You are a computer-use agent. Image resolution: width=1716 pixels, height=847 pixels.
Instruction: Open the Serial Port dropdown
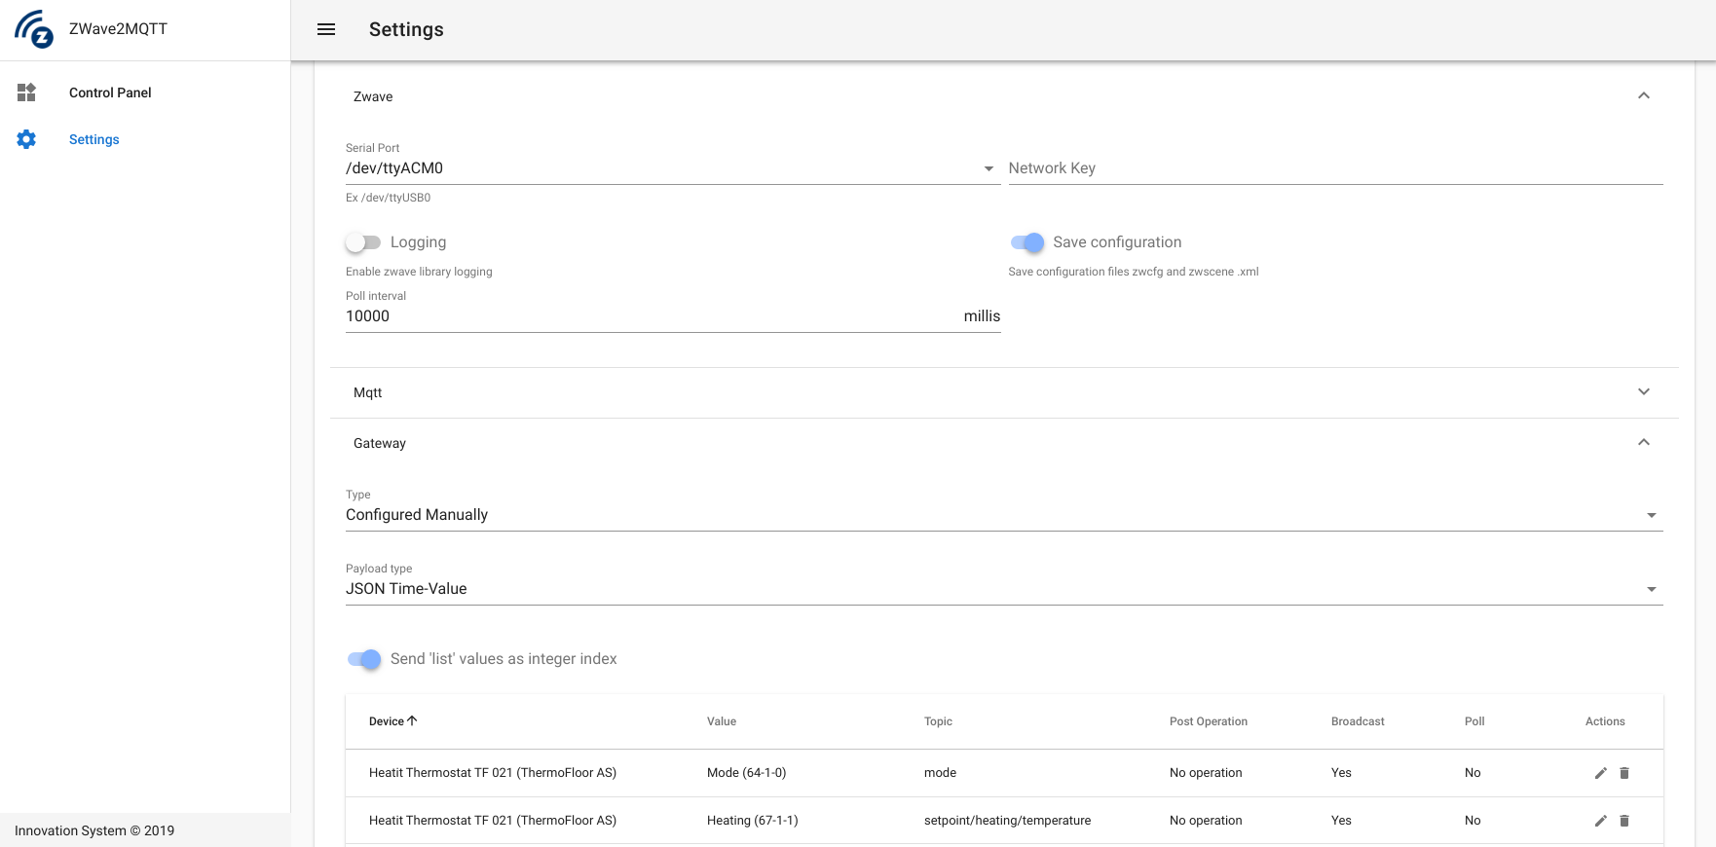point(673,168)
